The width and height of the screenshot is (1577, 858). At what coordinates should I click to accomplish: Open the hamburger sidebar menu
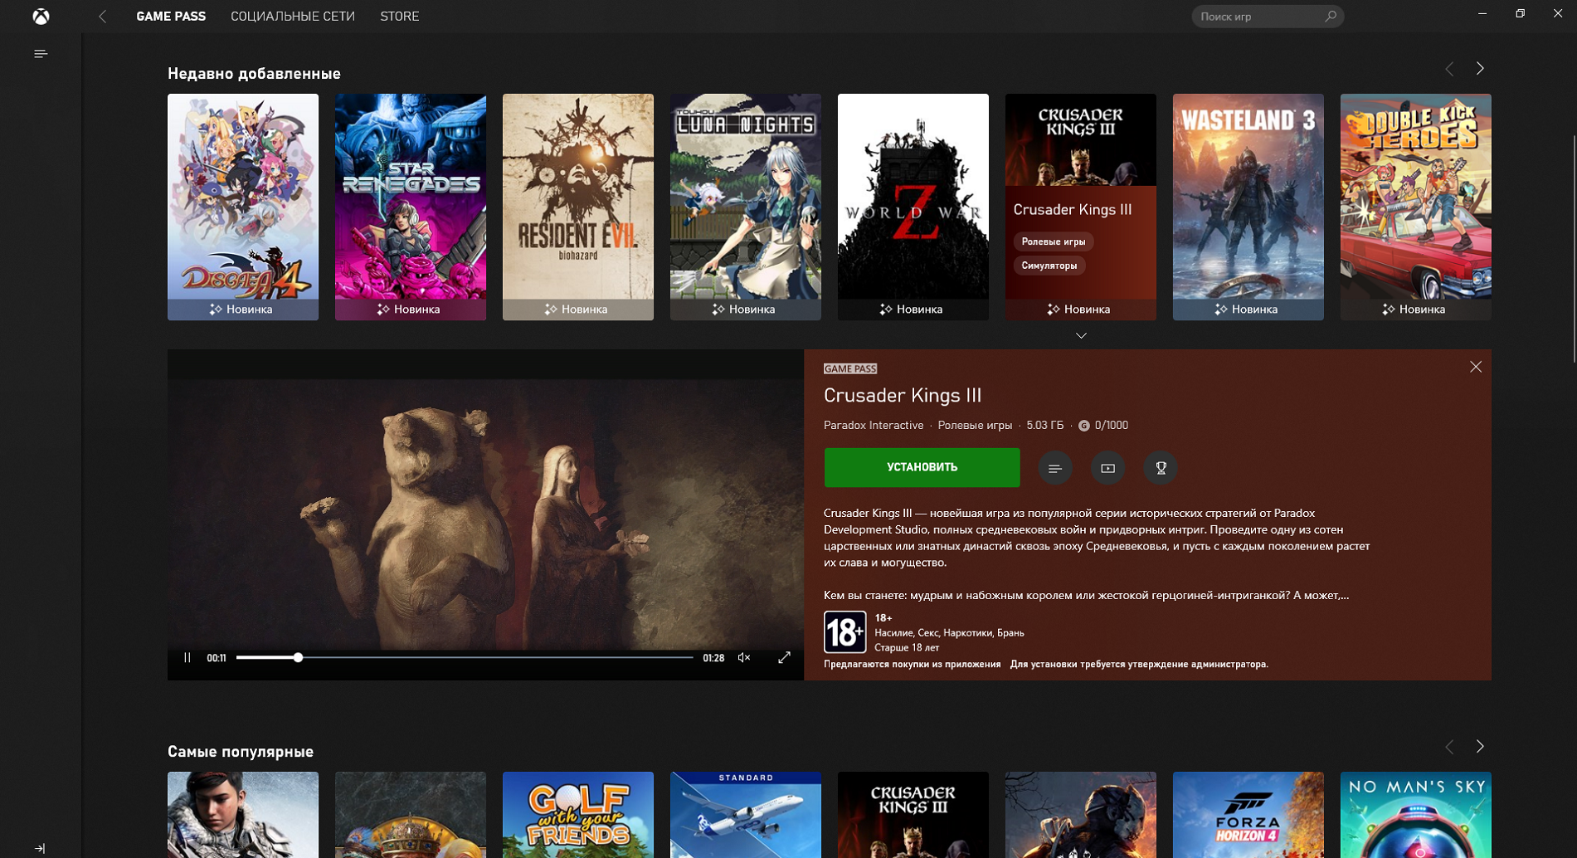coord(41,54)
